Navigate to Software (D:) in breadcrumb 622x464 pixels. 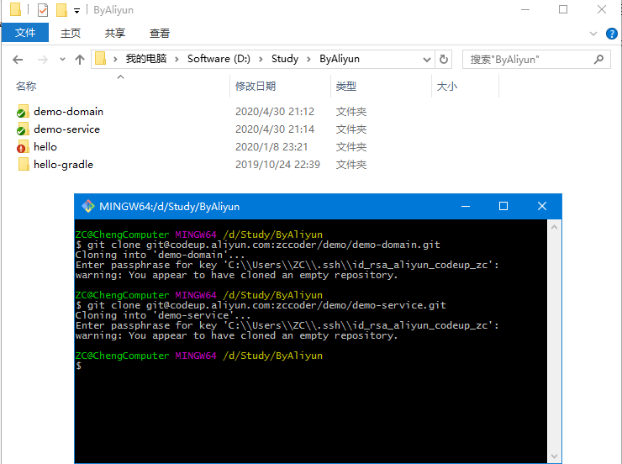(x=219, y=59)
